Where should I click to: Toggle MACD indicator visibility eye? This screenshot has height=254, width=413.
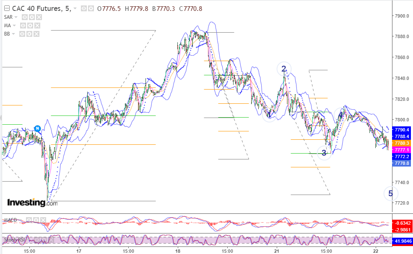29,220
